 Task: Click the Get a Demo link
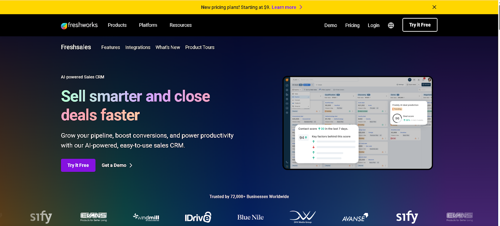(x=117, y=165)
